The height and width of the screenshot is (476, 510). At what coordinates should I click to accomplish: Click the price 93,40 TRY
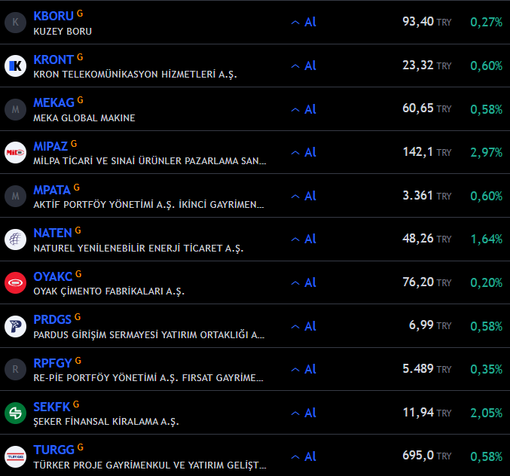click(x=426, y=22)
